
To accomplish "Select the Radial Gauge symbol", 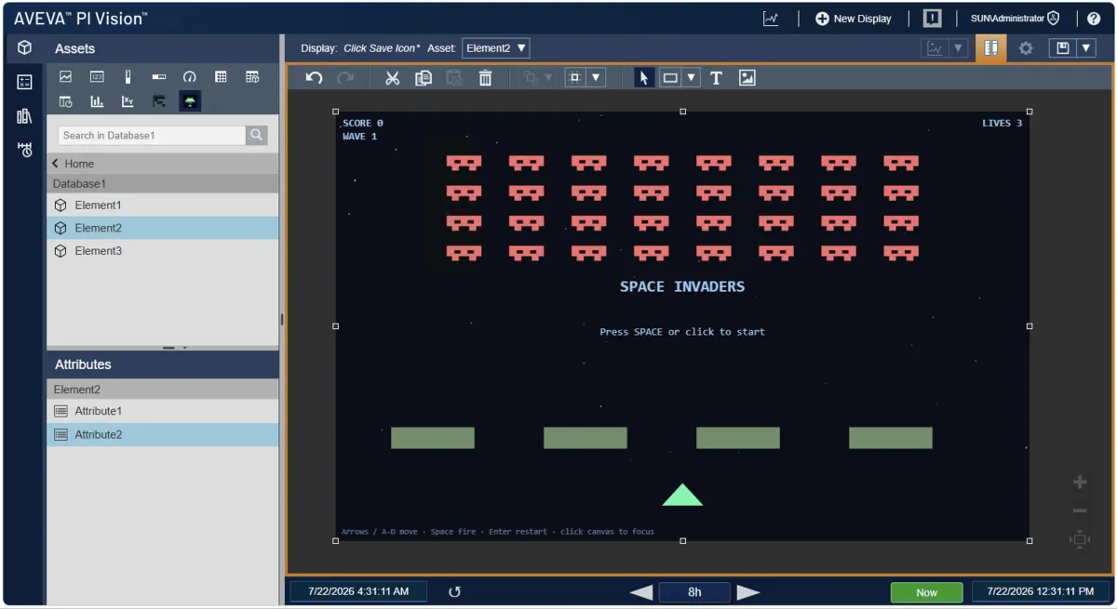I will click(190, 77).
